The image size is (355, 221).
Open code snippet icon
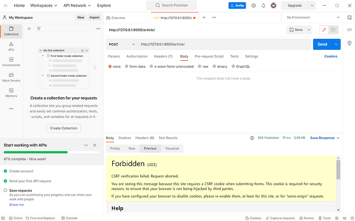[350, 30]
